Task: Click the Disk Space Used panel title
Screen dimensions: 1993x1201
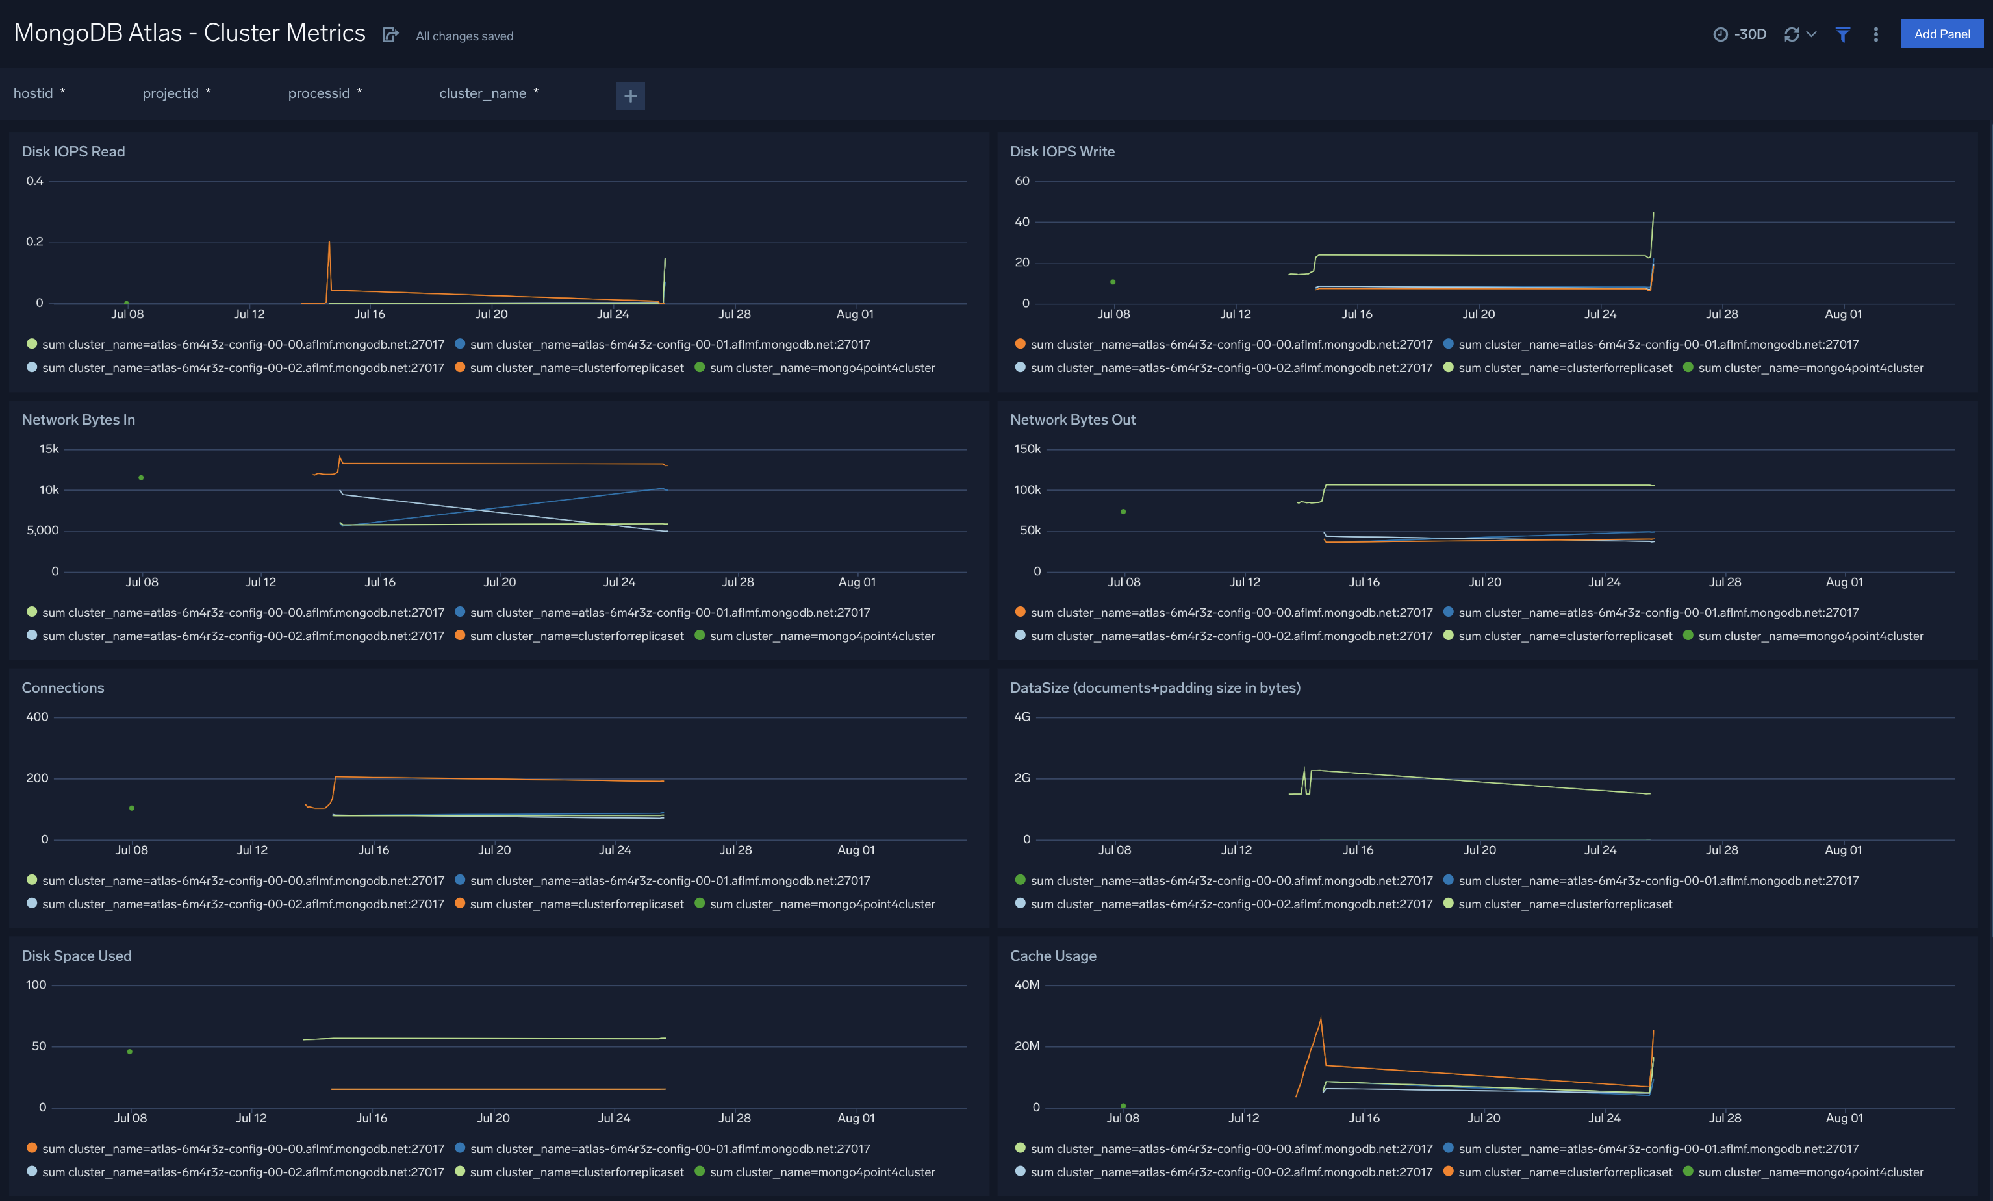Action: pyautogui.click(x=76, y=956)
